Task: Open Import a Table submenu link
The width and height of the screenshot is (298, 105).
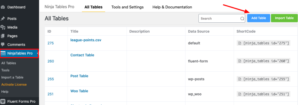Action: (12, 77)
